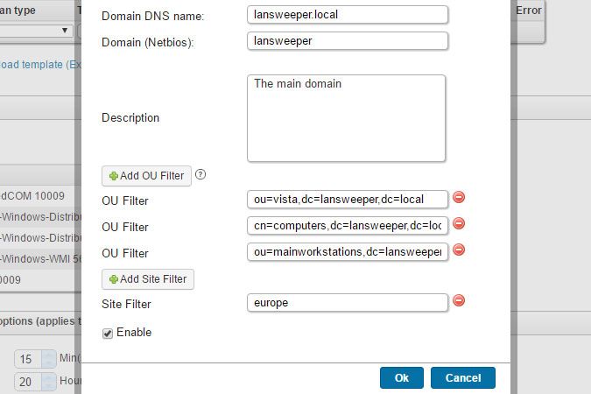
Task: Toggle the Enable checkbox
Action: [108, 333]
